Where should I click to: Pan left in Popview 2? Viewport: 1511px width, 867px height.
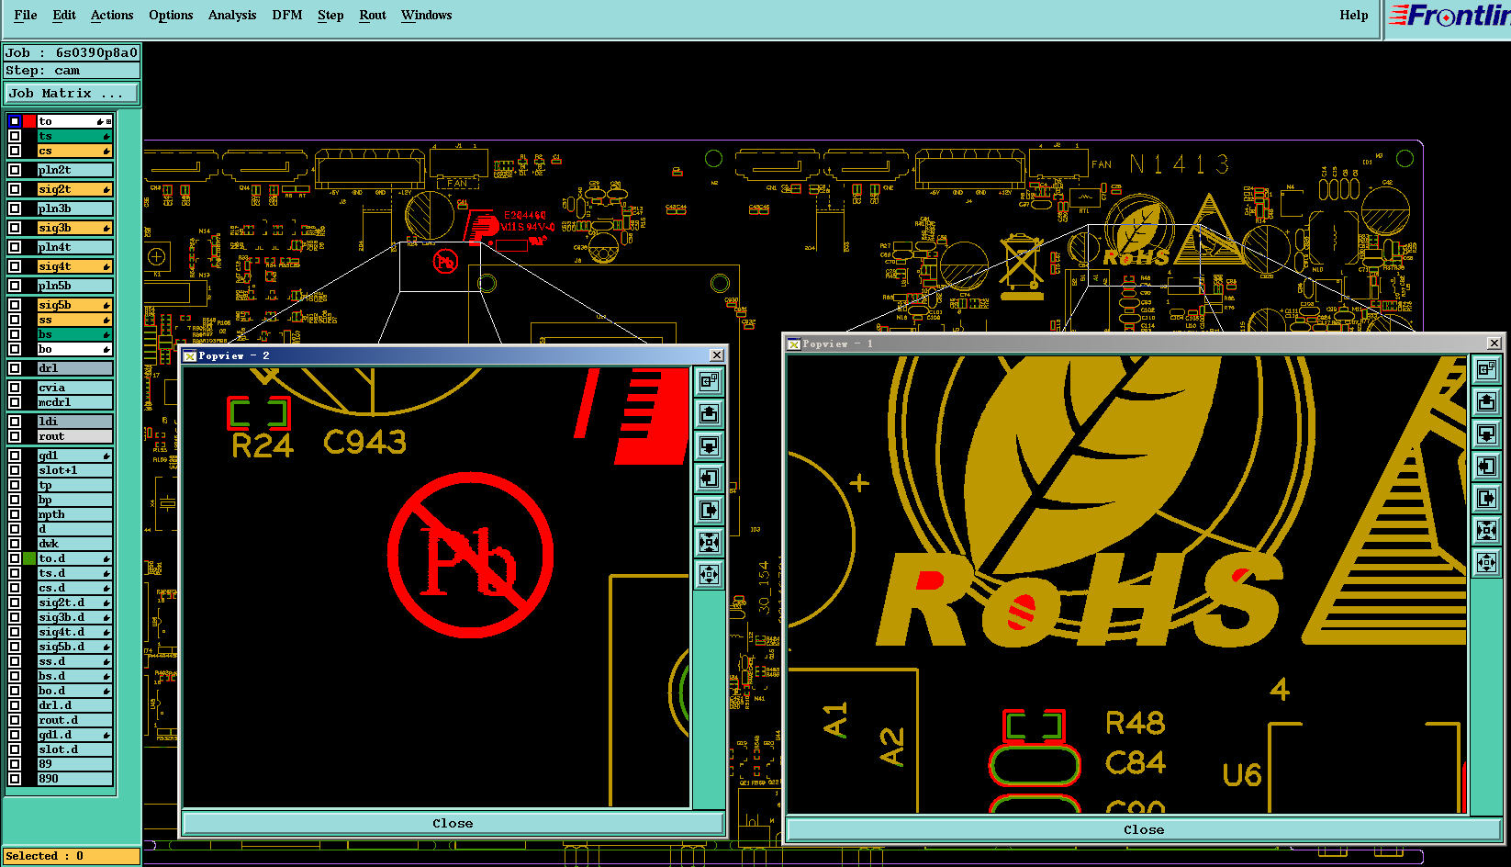coord(709,478)
